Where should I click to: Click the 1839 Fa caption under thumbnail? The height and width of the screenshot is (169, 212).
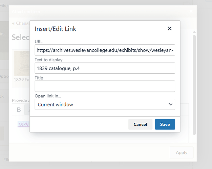coord(22,80)
